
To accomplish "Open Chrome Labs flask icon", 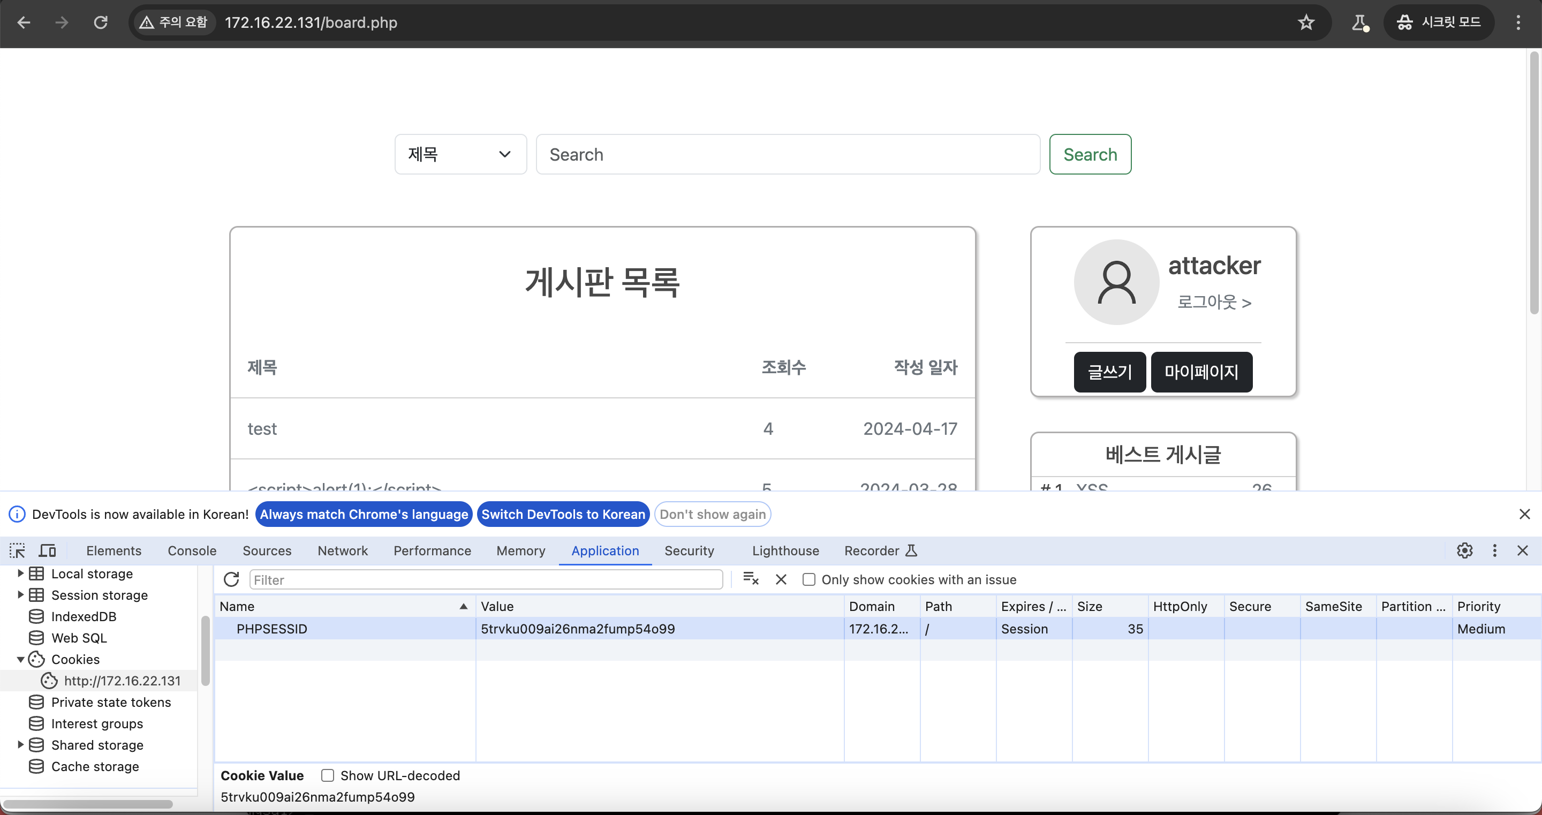I will (1360, 22).
